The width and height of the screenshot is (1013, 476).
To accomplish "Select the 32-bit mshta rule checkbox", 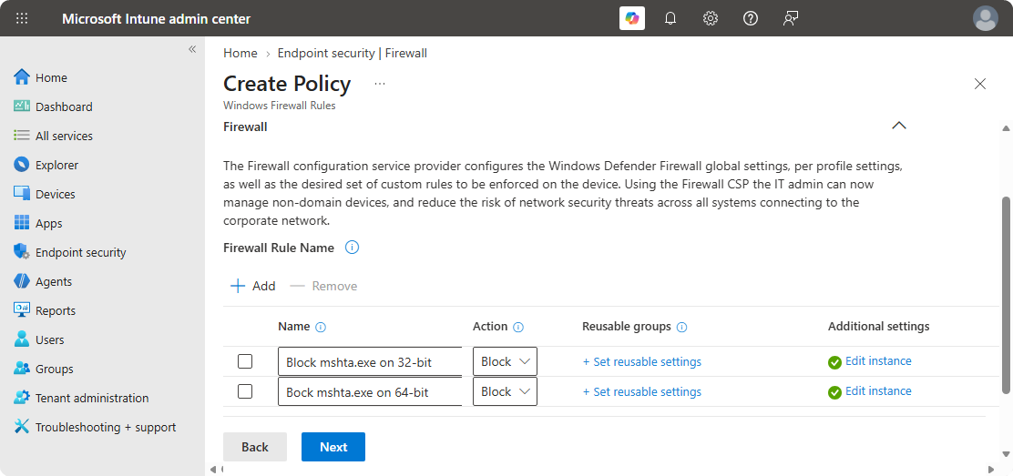I will [x=245, y=361].
